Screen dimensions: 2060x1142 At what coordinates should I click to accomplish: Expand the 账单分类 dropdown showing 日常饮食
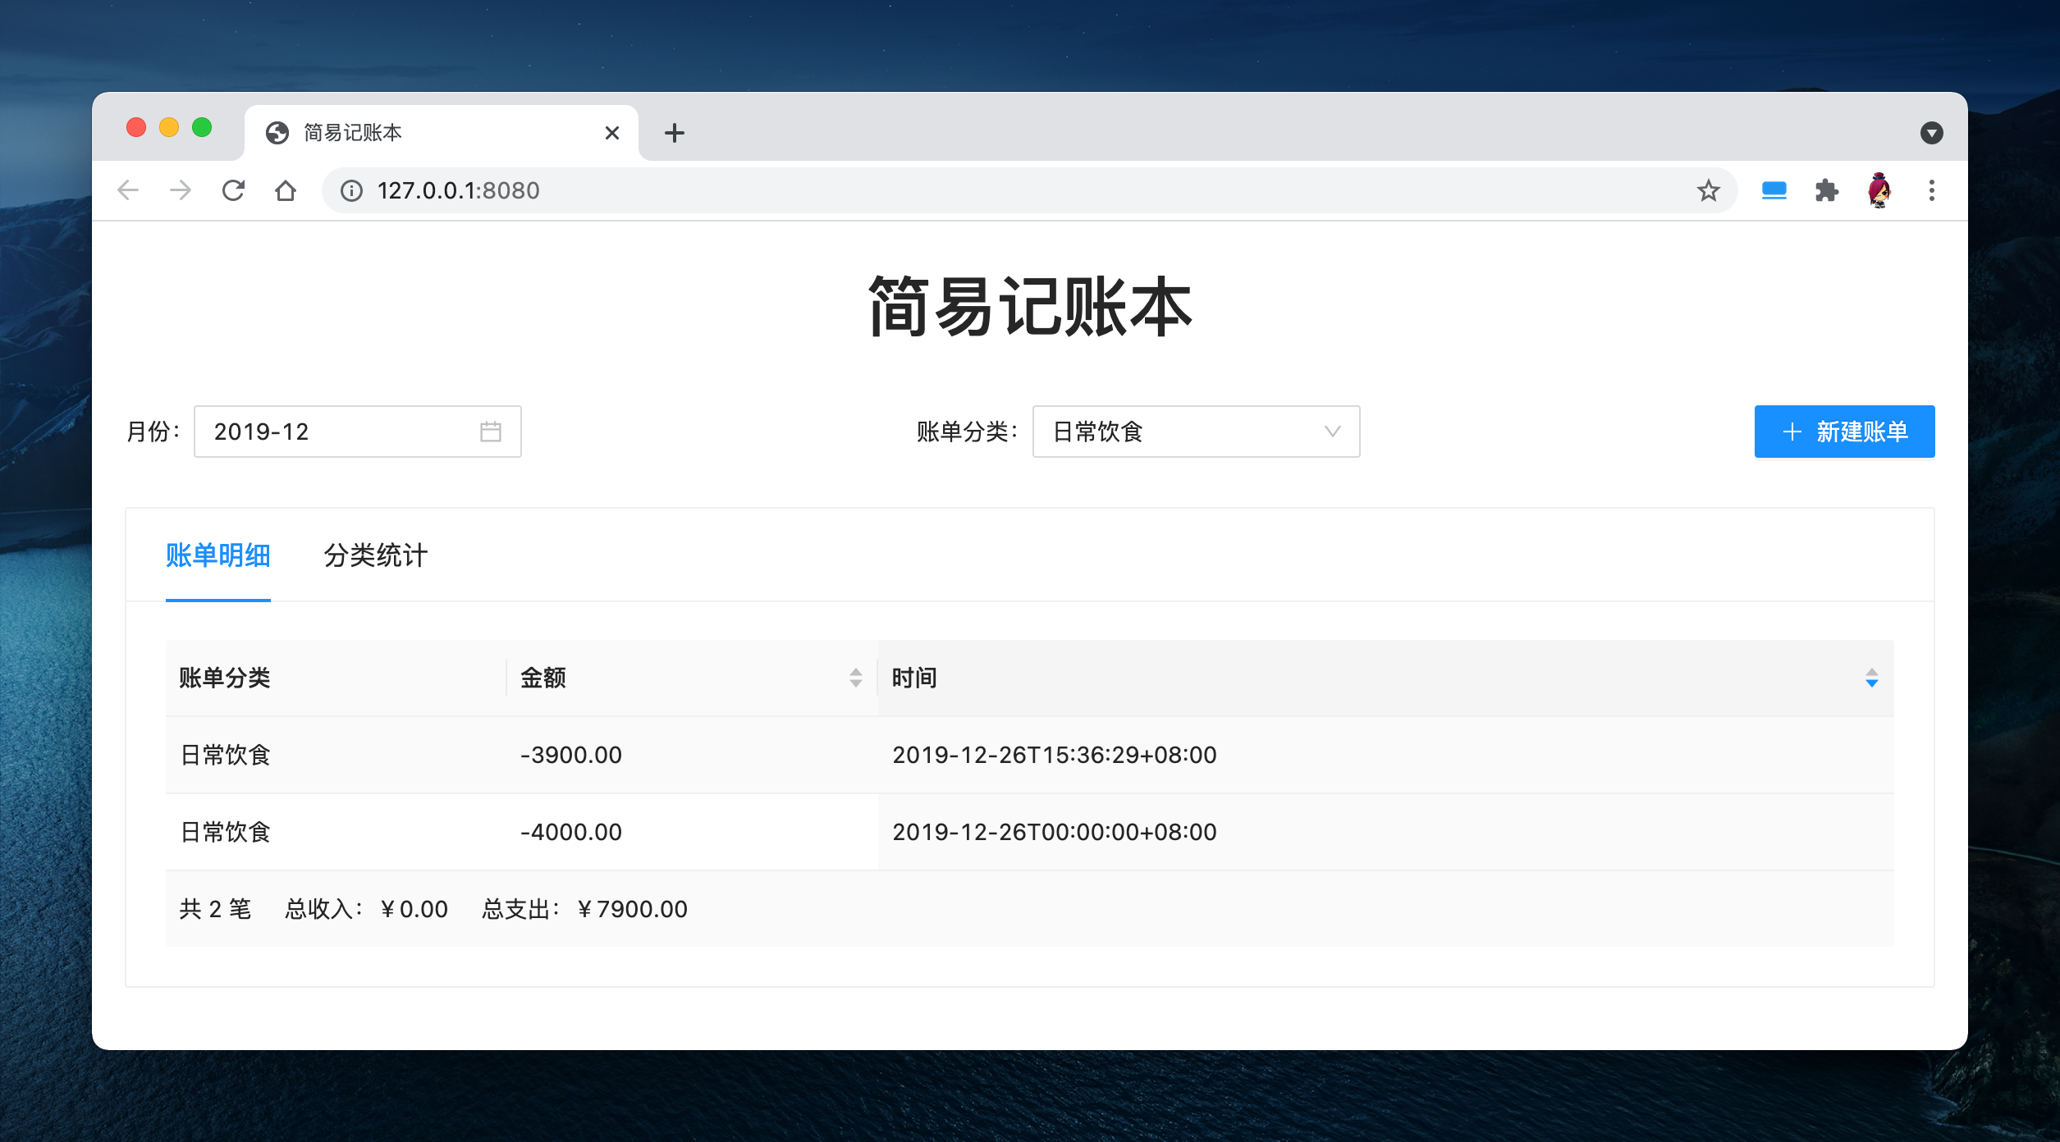1195,432
